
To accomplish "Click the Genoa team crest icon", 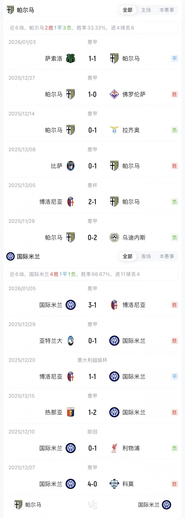I will (x=71, y=412).
